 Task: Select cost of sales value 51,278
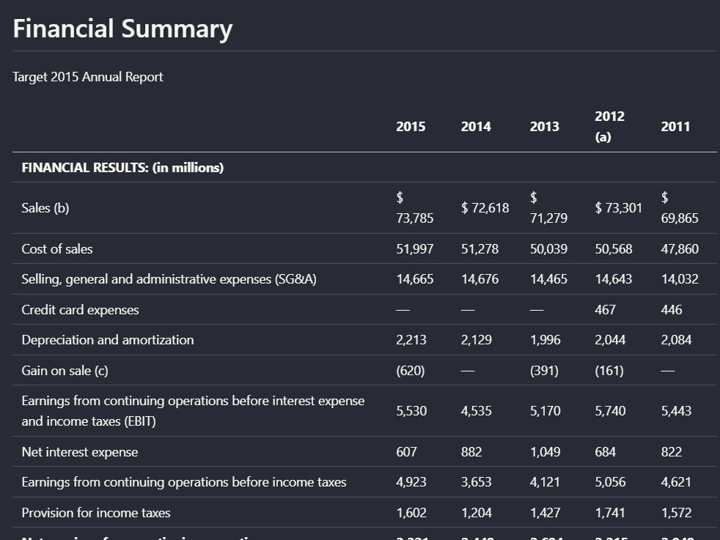480,248
